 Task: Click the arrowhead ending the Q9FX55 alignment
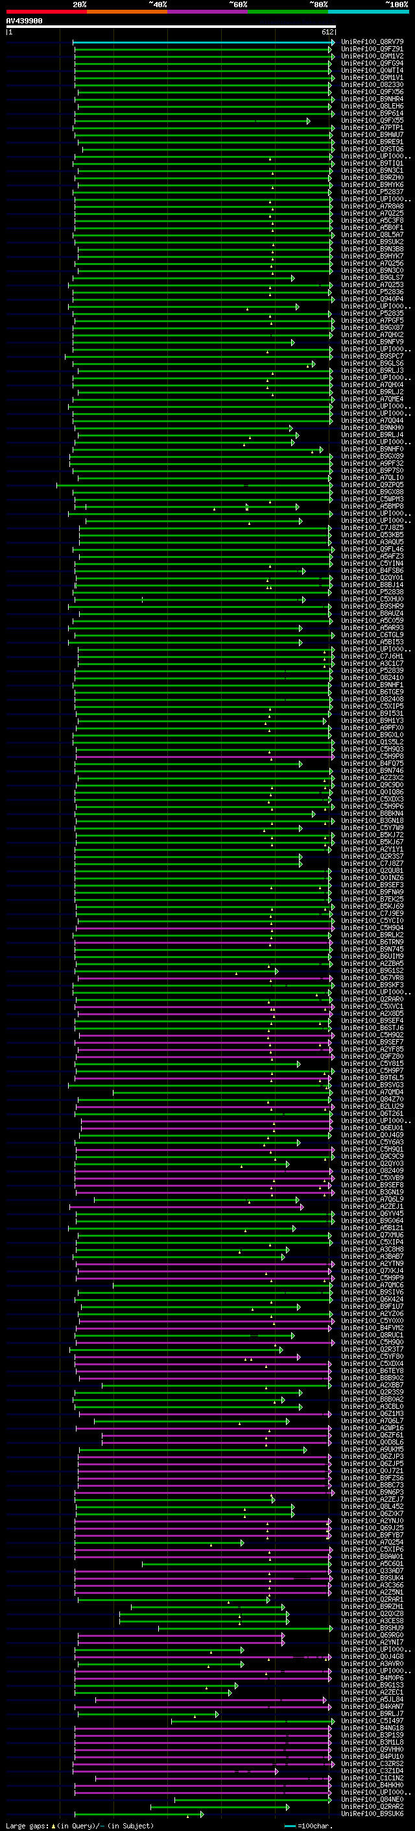308,121
